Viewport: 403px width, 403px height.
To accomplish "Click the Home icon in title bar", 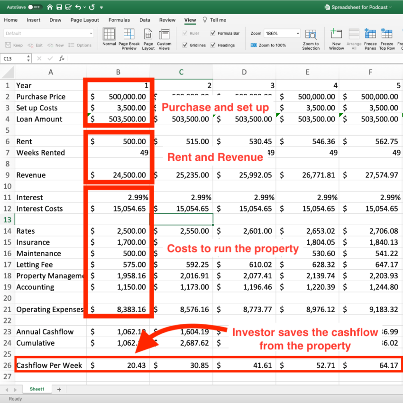I will point(50,7).
